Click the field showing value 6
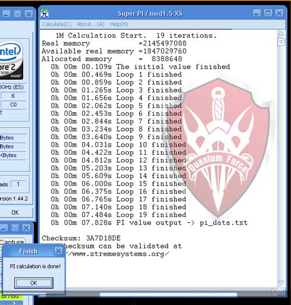Image resolution: width=291 pixels, height=305 pixels. coord(13,96)
